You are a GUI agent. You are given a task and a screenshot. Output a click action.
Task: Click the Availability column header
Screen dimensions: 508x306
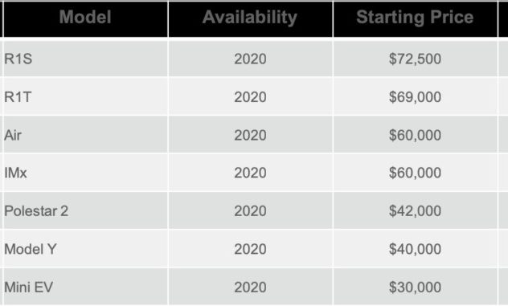click(250, 18)
